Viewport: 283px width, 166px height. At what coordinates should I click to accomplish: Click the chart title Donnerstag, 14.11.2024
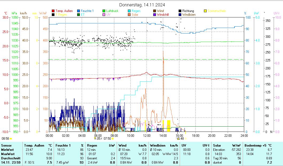tap(142, 5)
